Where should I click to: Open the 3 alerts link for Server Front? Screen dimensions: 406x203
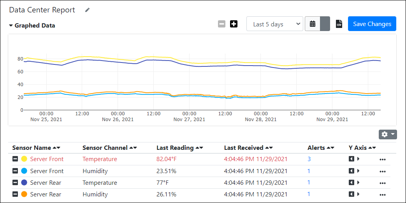309,159
